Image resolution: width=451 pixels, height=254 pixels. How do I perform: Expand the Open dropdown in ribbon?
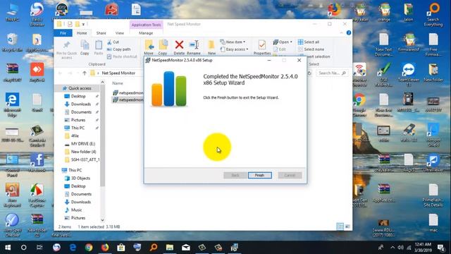[283, 42]
